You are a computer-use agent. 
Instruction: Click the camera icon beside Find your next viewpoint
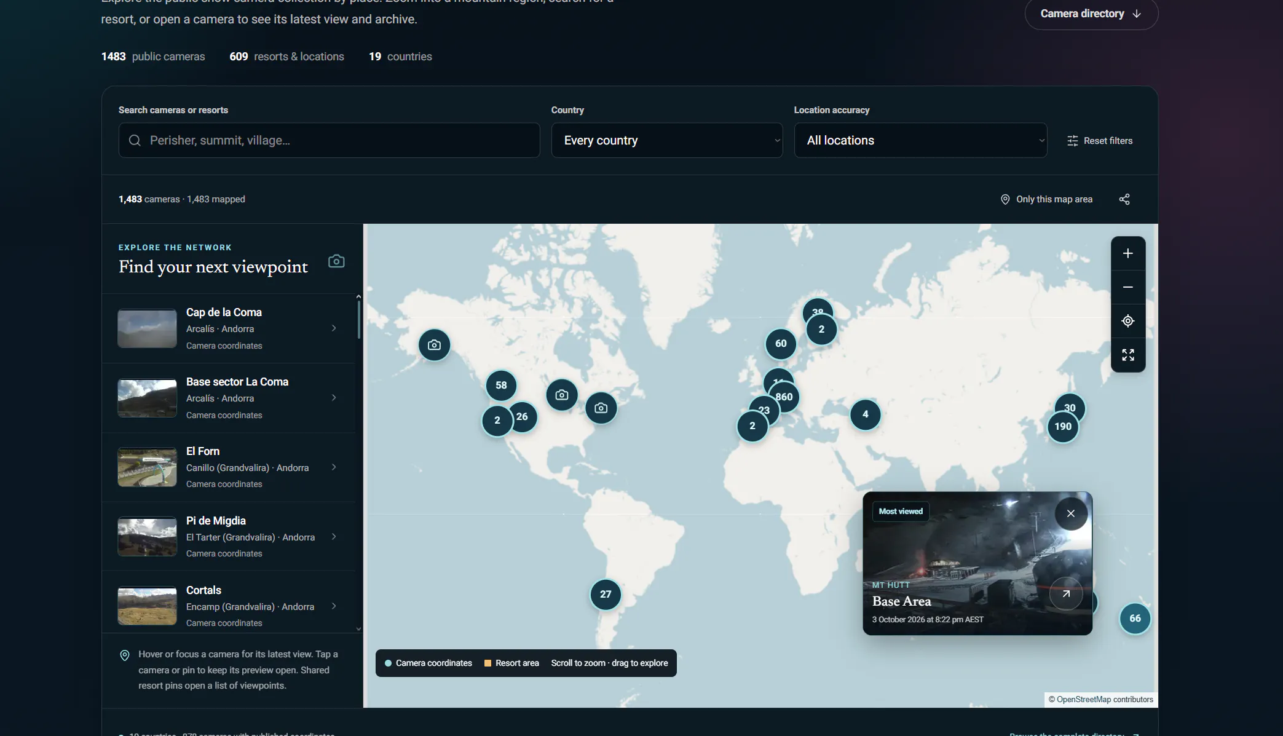(x=336, y=261)
